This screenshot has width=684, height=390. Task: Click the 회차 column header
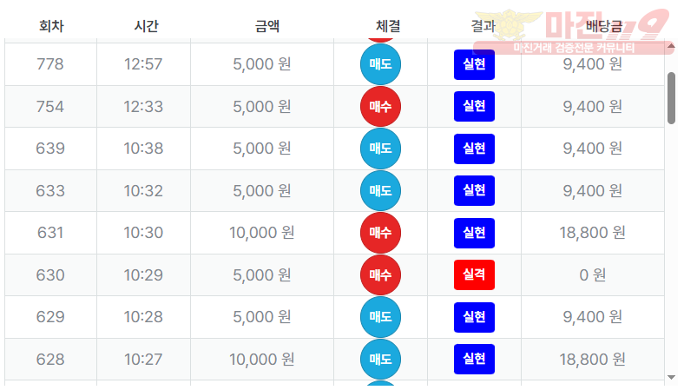(x=51, y=26)
